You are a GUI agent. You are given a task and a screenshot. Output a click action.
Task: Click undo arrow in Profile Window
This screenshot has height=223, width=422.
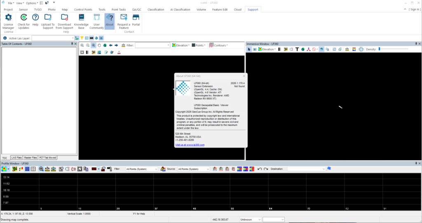click(260, 169)
